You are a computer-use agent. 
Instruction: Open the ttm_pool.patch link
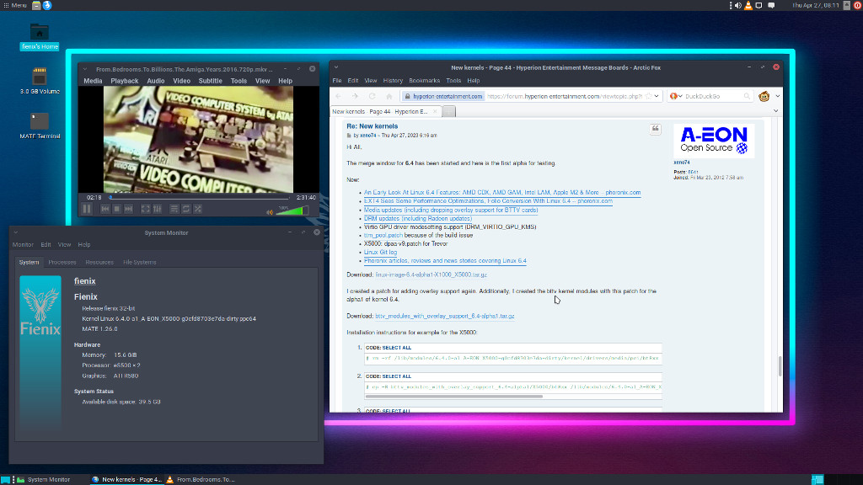pyautogui.click(x=383, y=236)
